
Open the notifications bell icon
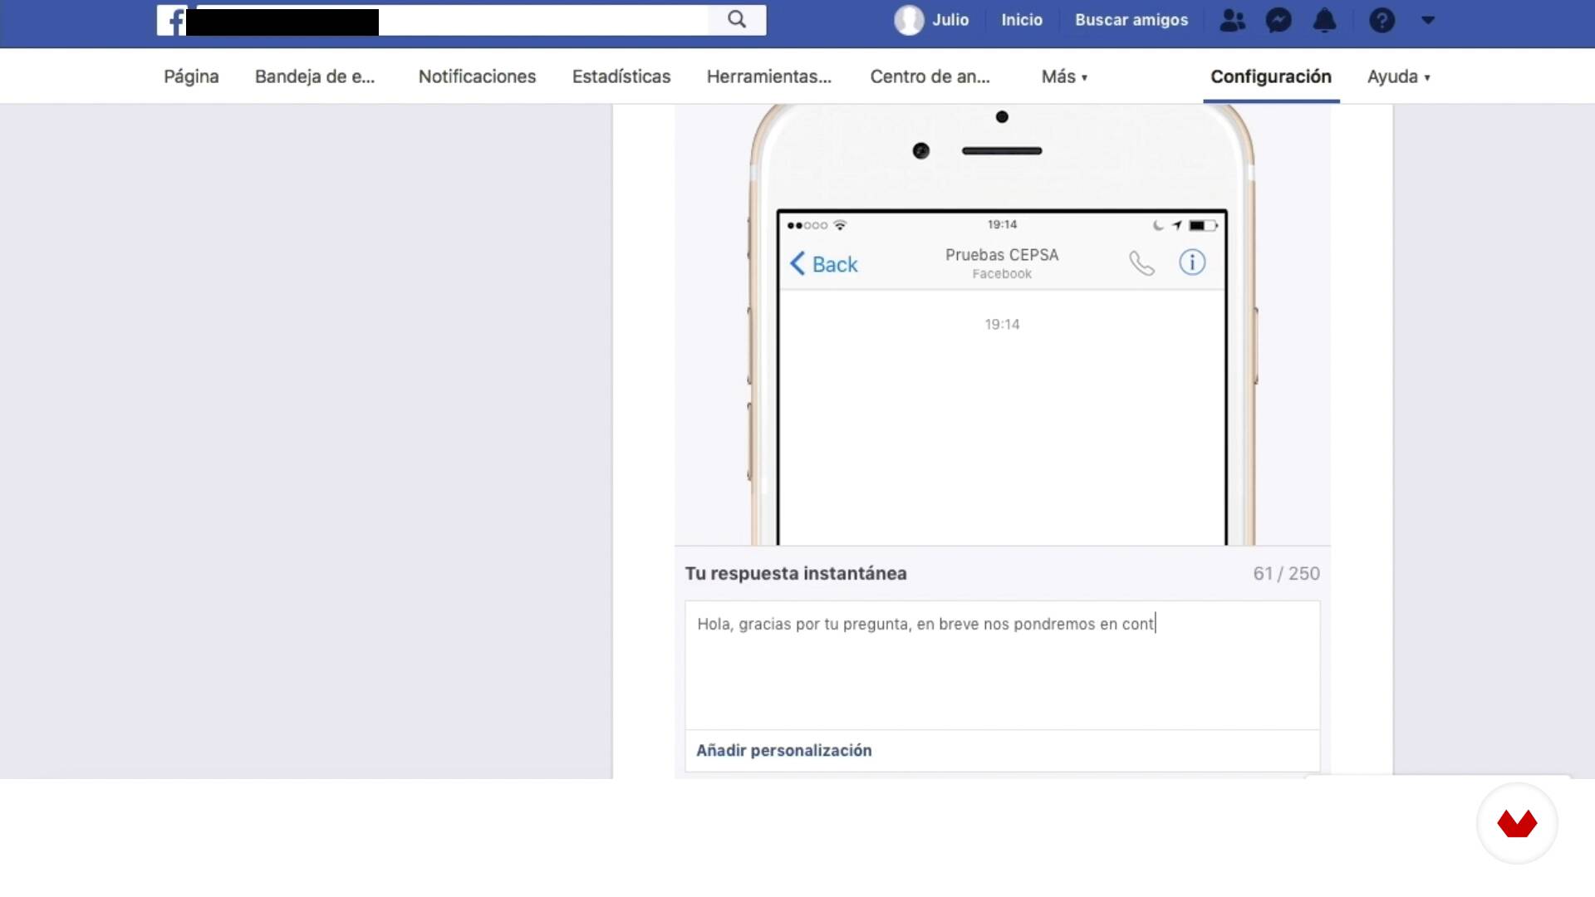pyautogui.click(x=1325, y=21)
